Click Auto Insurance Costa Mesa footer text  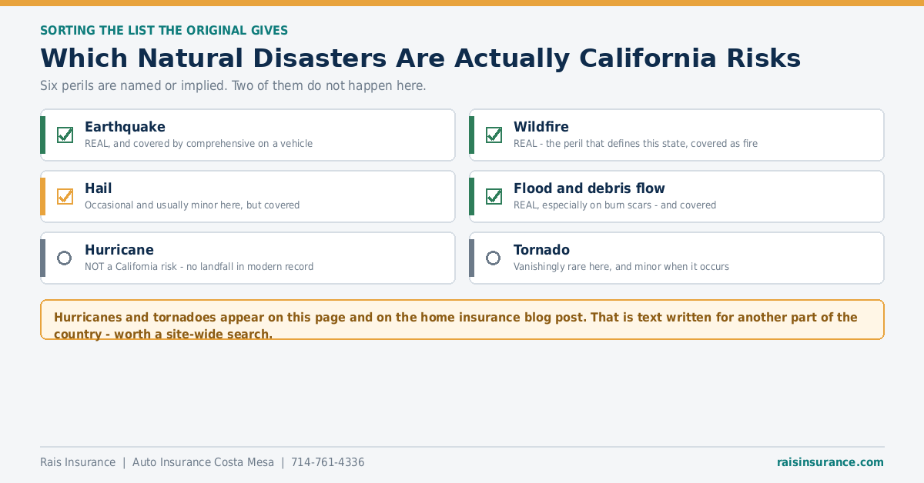(x=203, y=462)
